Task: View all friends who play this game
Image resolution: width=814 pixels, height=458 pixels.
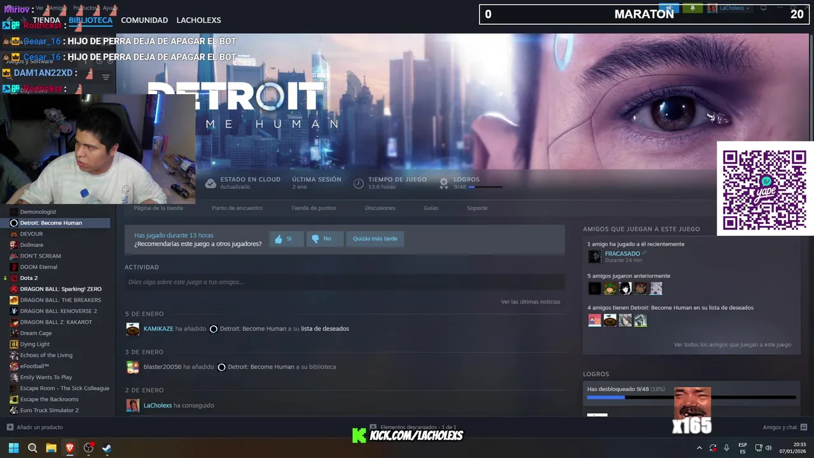Action: 733,345
